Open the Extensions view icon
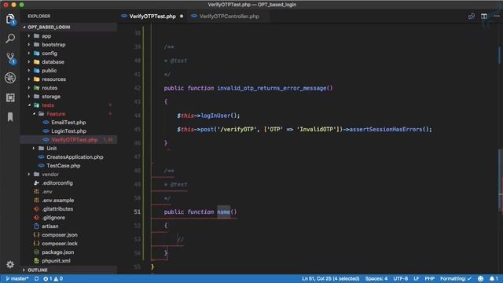 click(10, 97)
